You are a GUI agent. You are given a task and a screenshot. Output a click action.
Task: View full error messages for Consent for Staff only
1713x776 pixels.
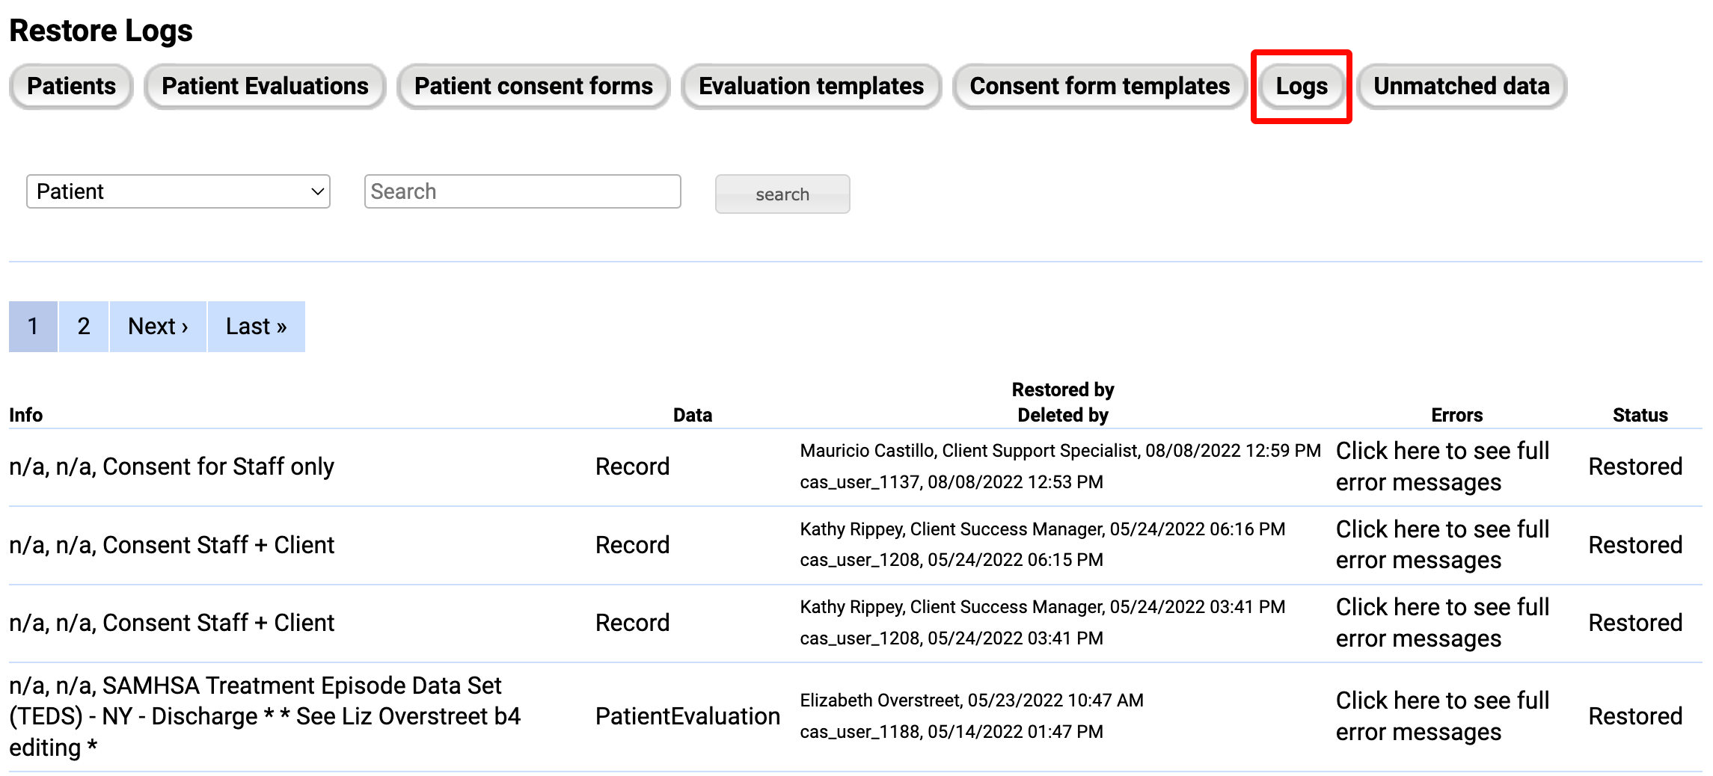(1442, 466)
